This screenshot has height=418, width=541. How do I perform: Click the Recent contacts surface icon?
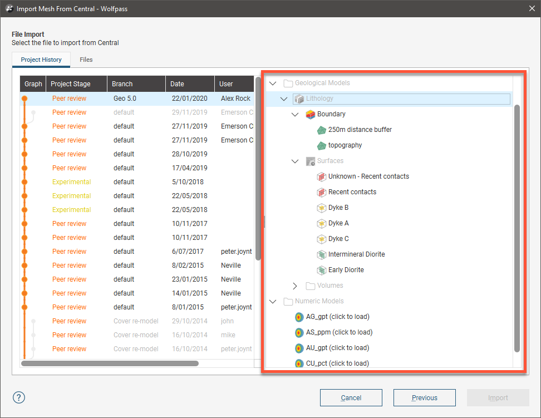(321, 192)
